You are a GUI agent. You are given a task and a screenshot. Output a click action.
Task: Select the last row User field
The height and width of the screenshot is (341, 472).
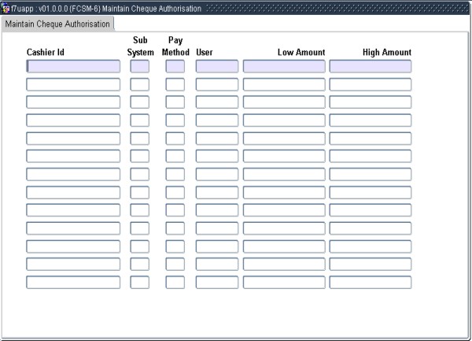pyautogui.click(x=216, y=282)
